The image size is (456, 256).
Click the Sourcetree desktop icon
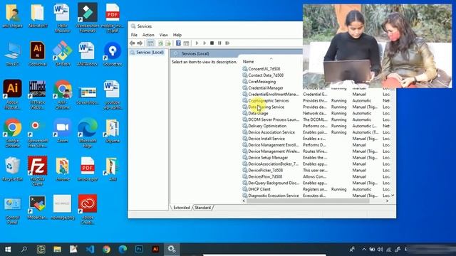point(113,54)
